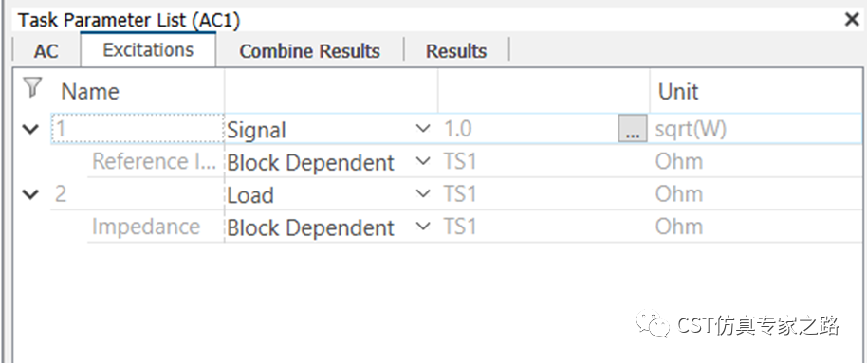The width and height of the screenshot is (867, 363).
Task: Switch to the AC tab
Action: click(x=46, y=51)
